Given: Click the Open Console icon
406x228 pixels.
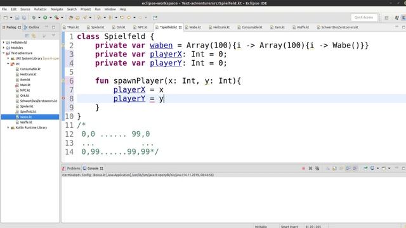Looking at the screenshot, I should click(384, 168).
